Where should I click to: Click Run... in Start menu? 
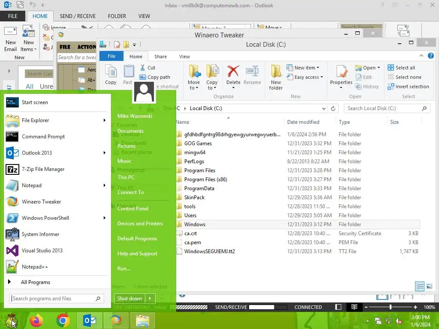124,269
